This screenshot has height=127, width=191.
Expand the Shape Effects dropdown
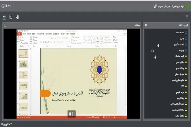point(107,43)
